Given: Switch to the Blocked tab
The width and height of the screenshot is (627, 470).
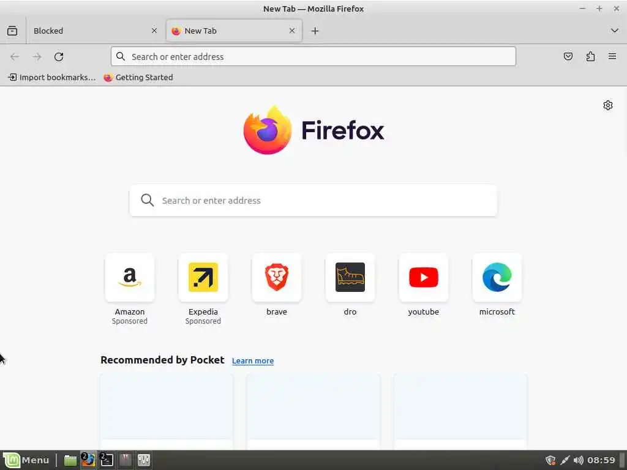Looking at the screenshot, I should tap(95, 31).
